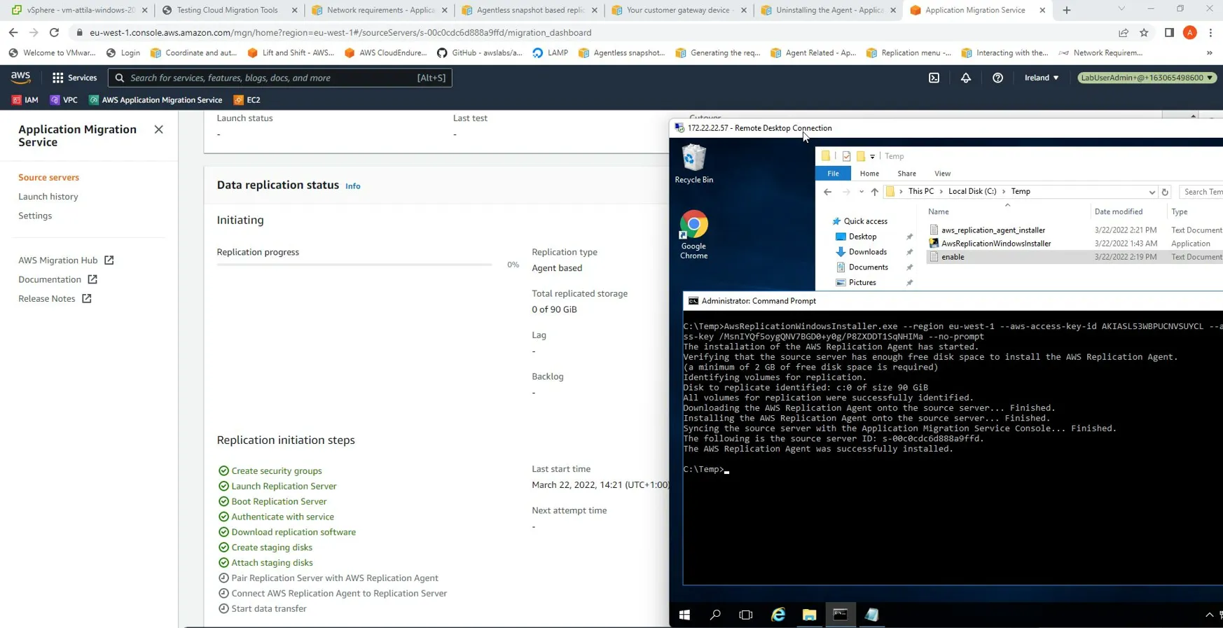This screenshot has width=1223, height=628.
Task: Open the Chrome profile avatar
Action: tap(1190, 32)
